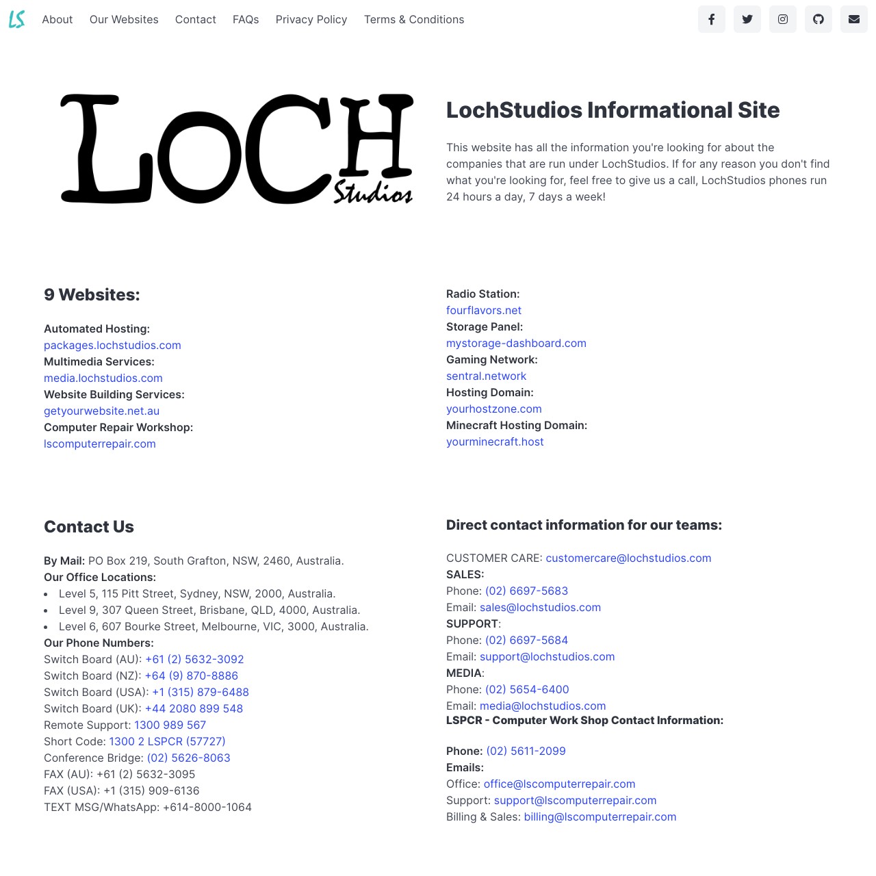Email sales@lochstudios.com

point(540,607)
